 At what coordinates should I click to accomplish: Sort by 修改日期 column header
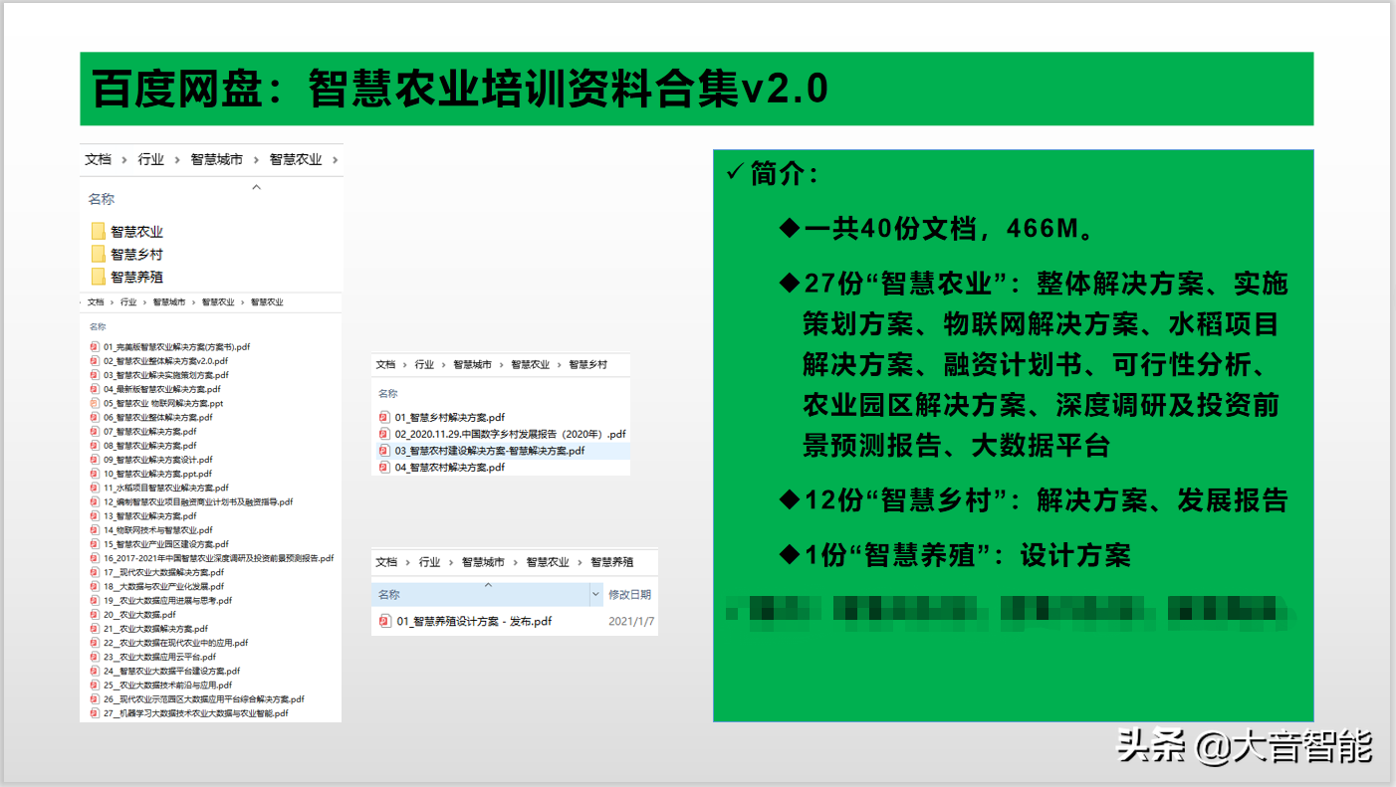pos(629,595)
